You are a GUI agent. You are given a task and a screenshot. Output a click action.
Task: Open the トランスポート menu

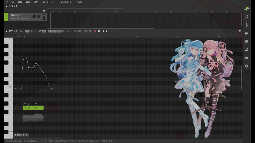pyautogui.click(x=65, y=2)
